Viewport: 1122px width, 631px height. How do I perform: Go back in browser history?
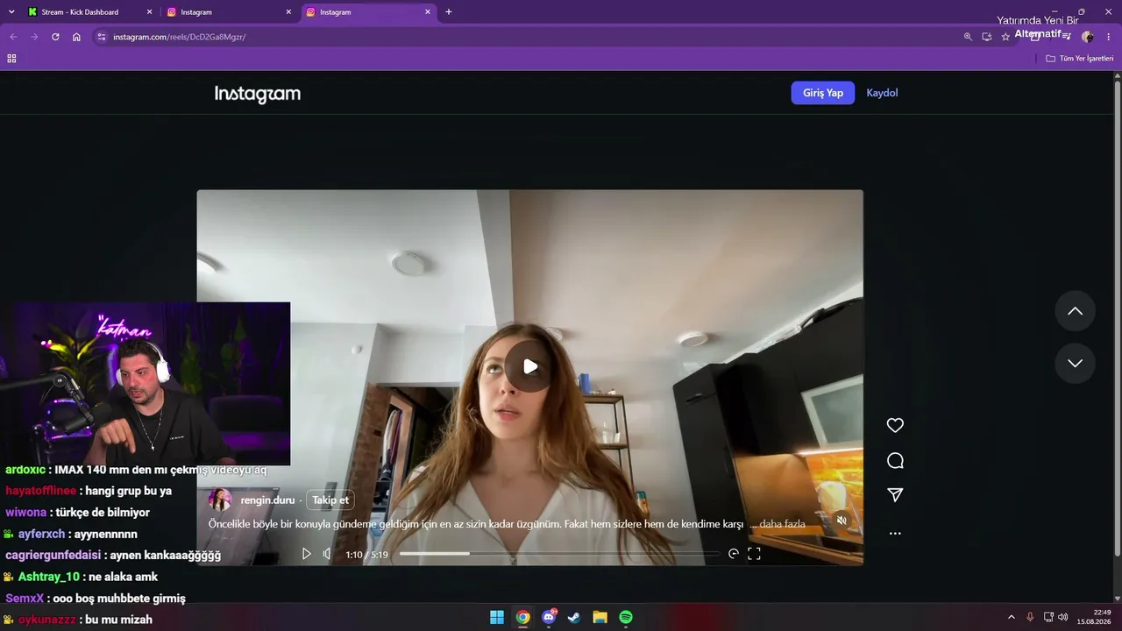(13, 37)
